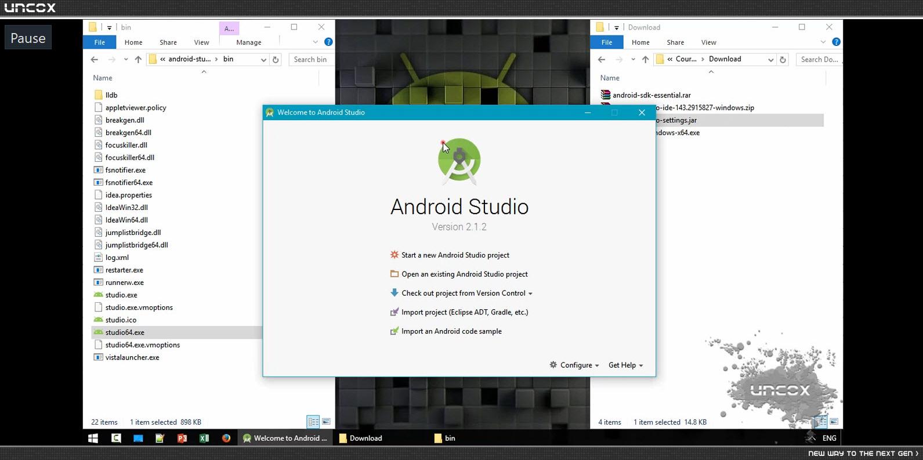This screenshot has width=923, height=460.
Task: Switch to Home tab in Download window
Action: pos(640,42)
